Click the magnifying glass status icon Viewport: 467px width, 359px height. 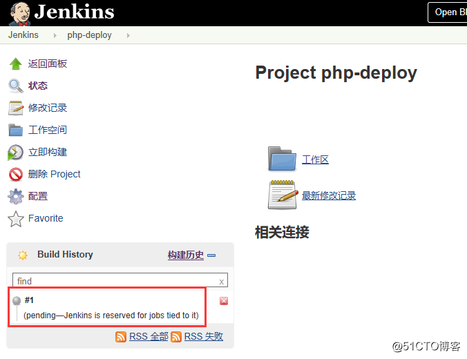15,86
